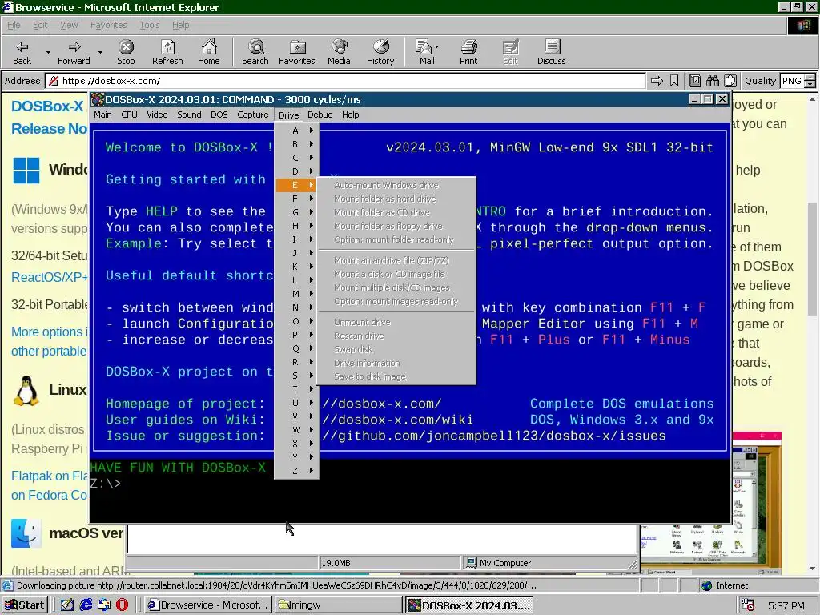Click the single bookmark ribbon icon

tap(674, 81)
